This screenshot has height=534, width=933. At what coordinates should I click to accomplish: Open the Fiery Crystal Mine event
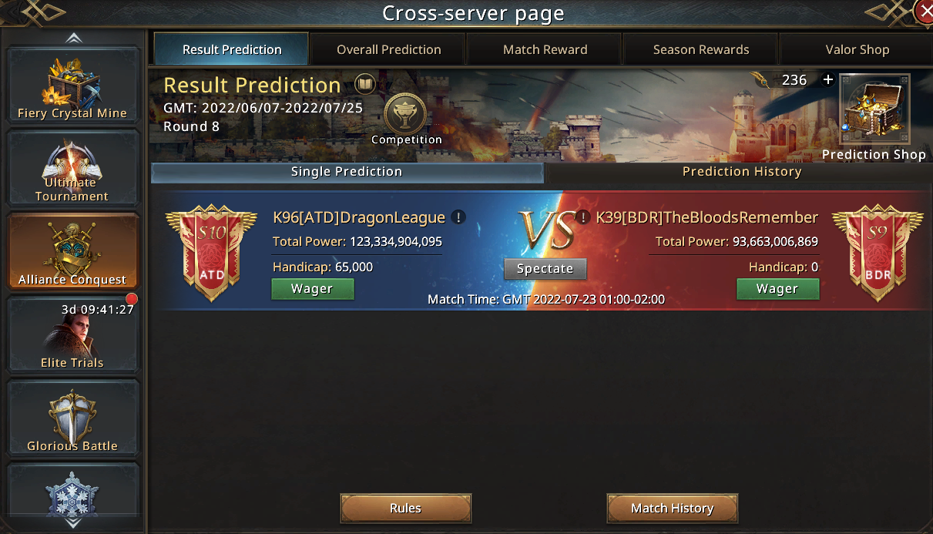(x=72, y=85)
